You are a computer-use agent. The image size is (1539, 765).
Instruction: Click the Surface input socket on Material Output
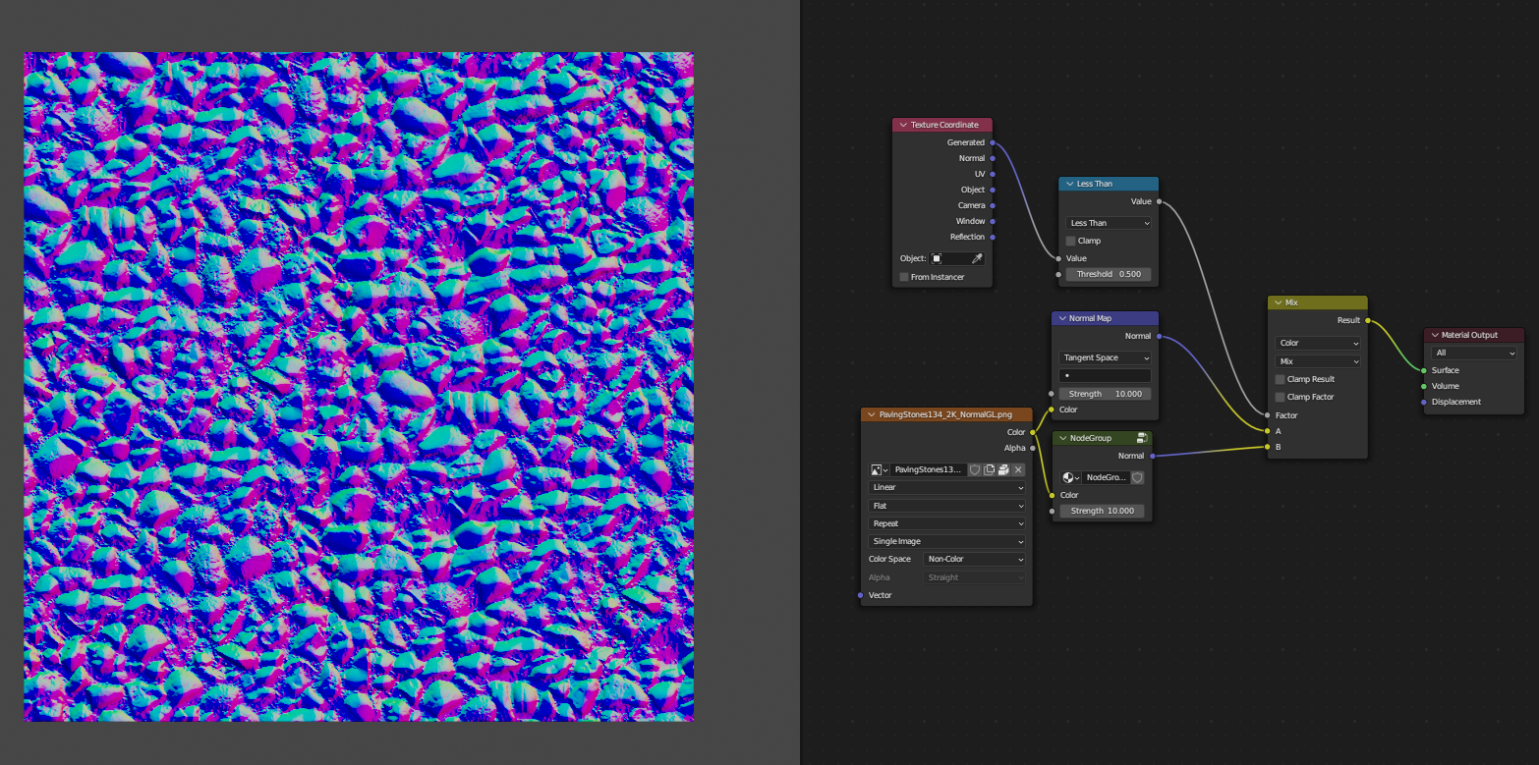click(1424, 370)
